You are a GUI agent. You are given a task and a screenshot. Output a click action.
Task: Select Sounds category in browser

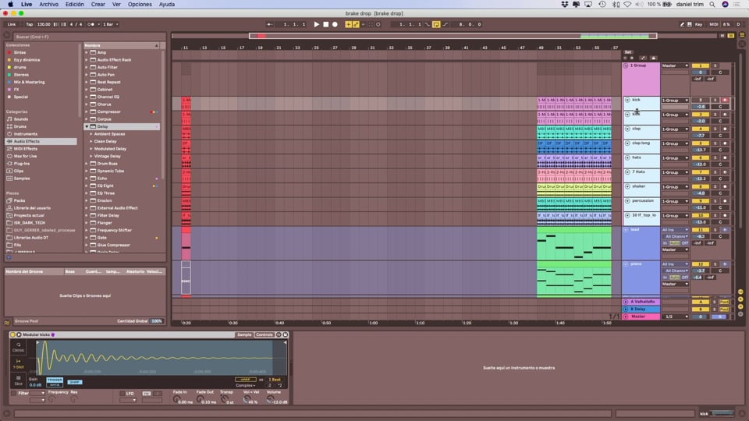(20, 119)
